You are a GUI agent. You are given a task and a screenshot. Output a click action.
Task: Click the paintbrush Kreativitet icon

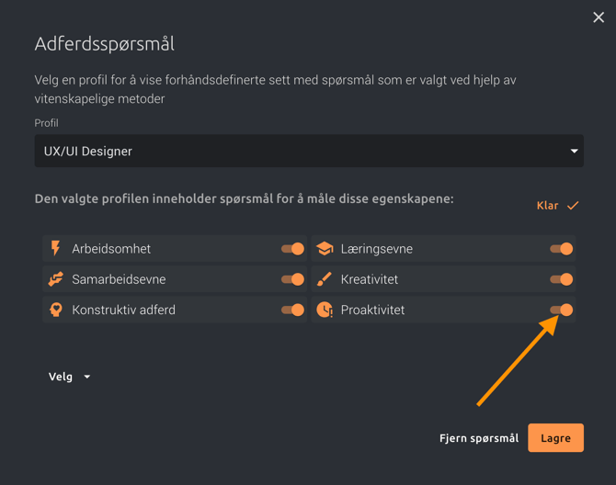point(325,279)
